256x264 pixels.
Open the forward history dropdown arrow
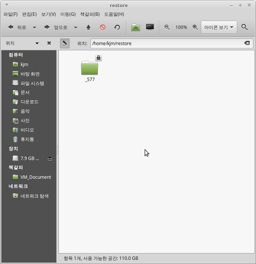click(76, 28)
